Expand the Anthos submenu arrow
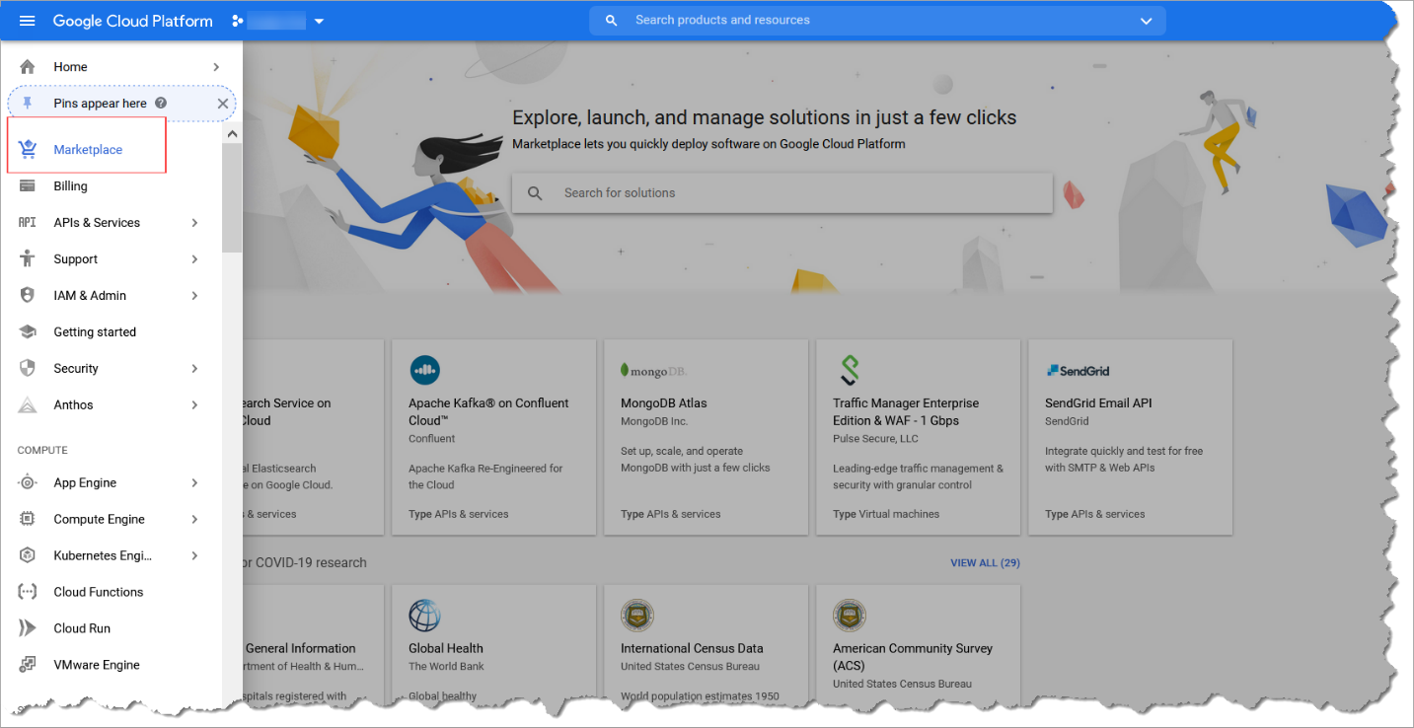This screenshot has height=728, width=1414. (194, 405)
